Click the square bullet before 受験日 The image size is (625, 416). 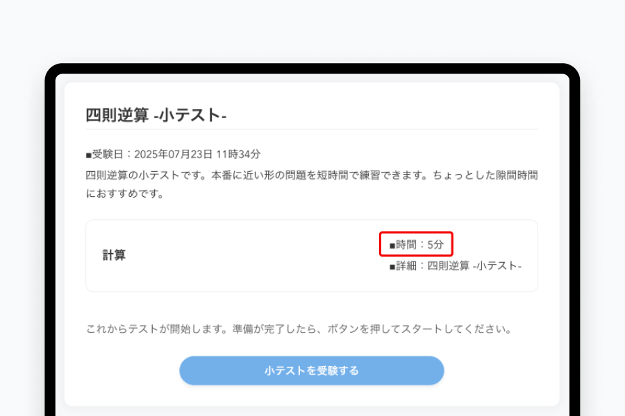point(89,155)
